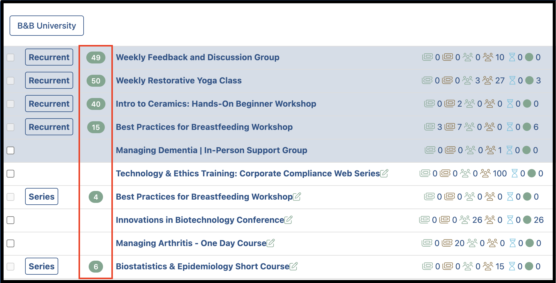Expand the 50 occurrences badge for Yoga Class

point(96,81)
